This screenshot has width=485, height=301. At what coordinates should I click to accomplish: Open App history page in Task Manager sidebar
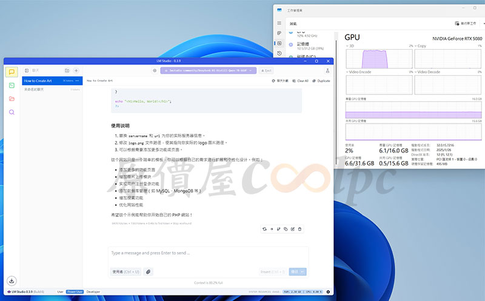pyautogui.click(x=279, y=53)
